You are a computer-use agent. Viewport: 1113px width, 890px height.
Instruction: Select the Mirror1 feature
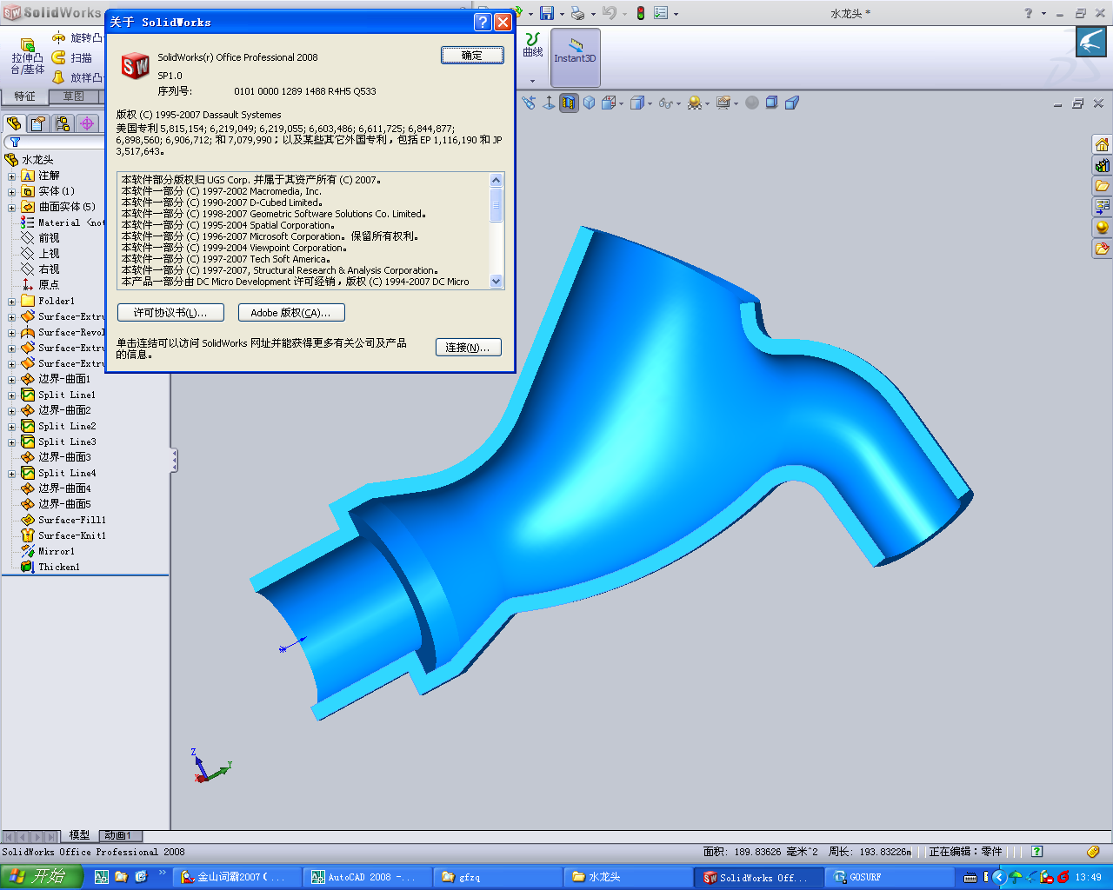point(48,551)
